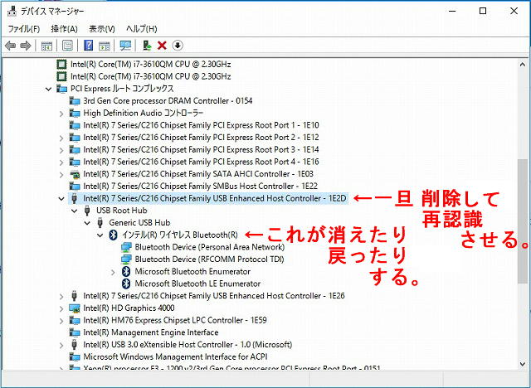
Task: Expand PCI Express Root Port 4 - 1E16
Action: 61,162
